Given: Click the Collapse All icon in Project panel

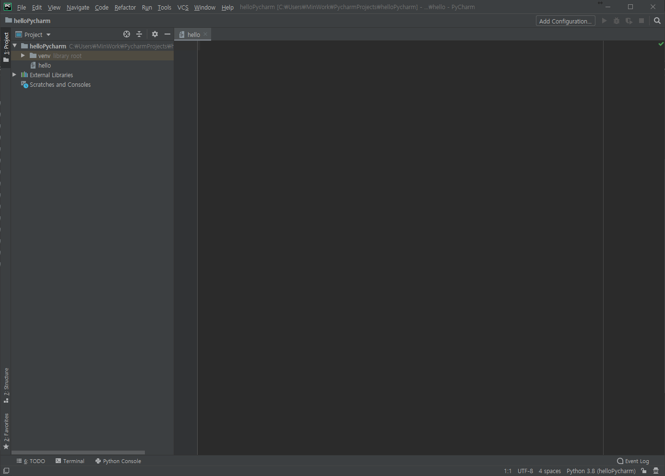Looking at the screenshot, I should pos(139,34).
